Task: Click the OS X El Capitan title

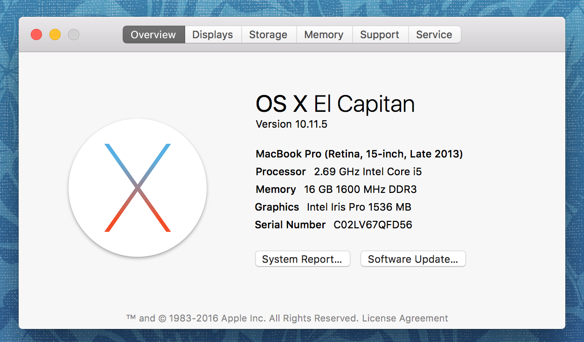Action: (335, 103)
